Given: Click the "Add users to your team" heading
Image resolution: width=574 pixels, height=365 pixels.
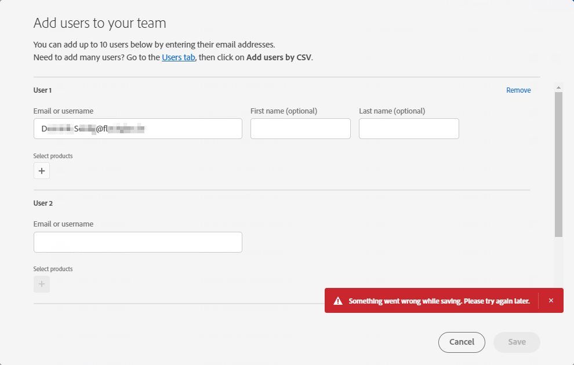Looking at the screenshot, I should tap(100, 23).
